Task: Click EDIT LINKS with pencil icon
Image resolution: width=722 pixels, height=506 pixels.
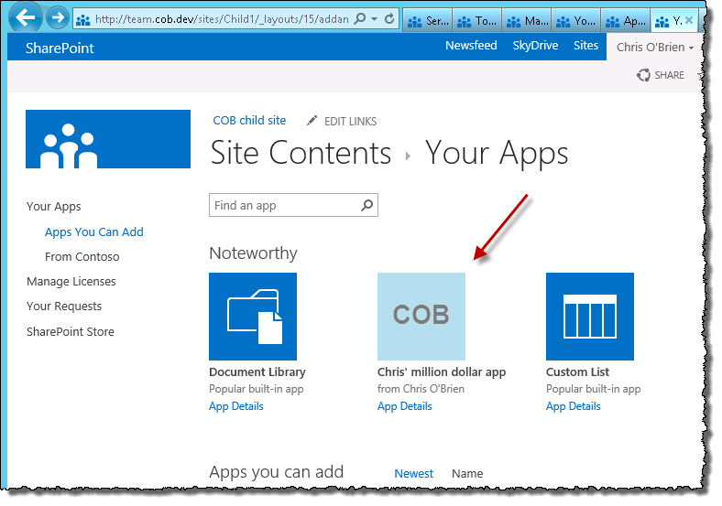Action: (342, 122)
